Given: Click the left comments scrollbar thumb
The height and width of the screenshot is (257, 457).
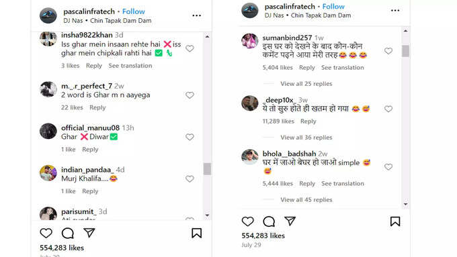Looking at the screenshot, I should point(207,169).
